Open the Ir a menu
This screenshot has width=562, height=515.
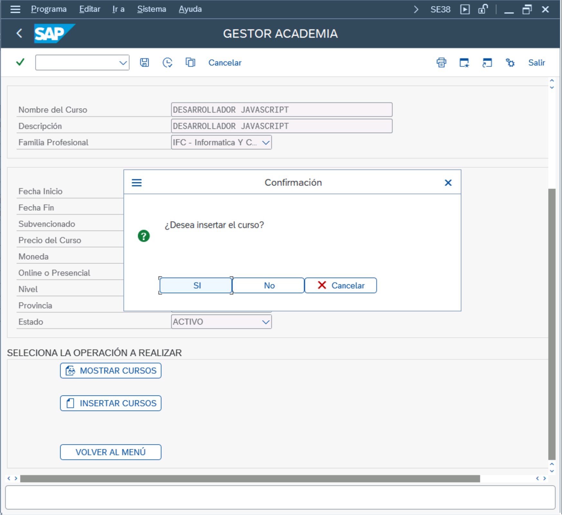[118, 9]
